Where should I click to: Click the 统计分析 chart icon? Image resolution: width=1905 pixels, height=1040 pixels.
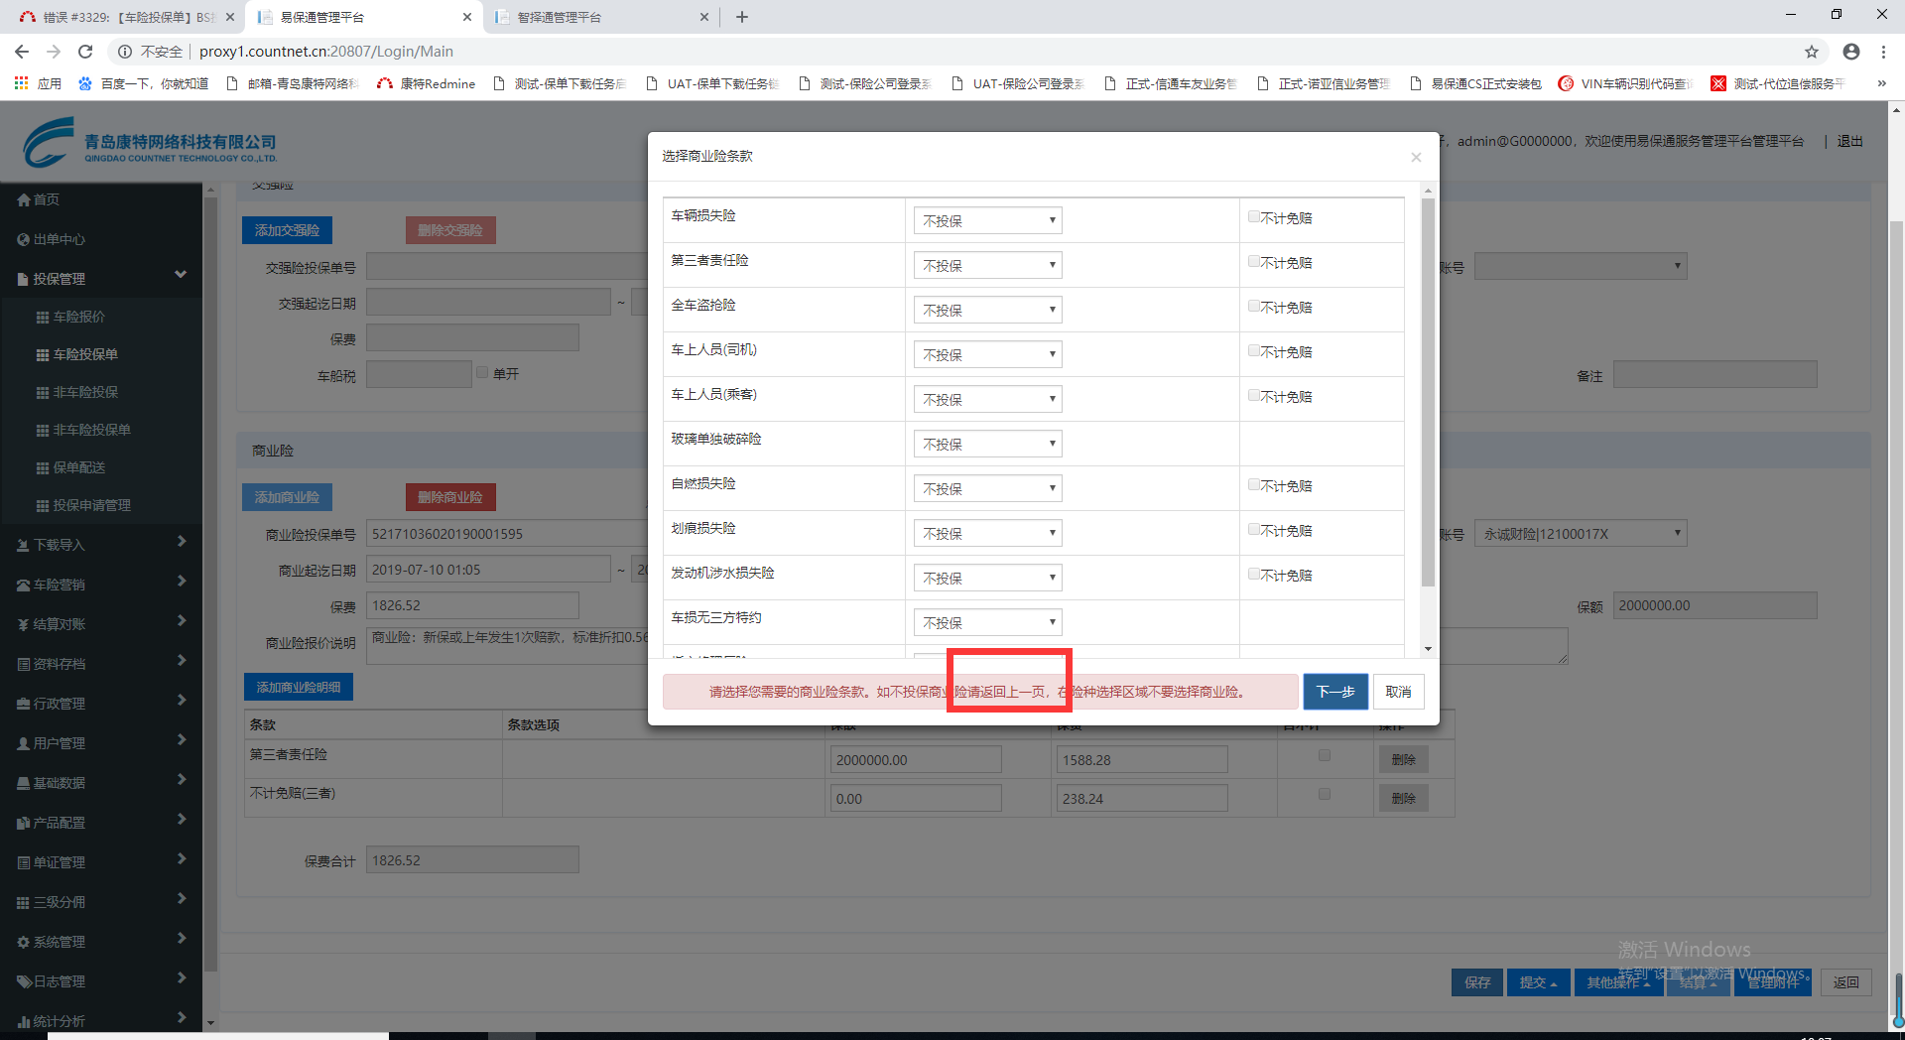pos(24,1022)
